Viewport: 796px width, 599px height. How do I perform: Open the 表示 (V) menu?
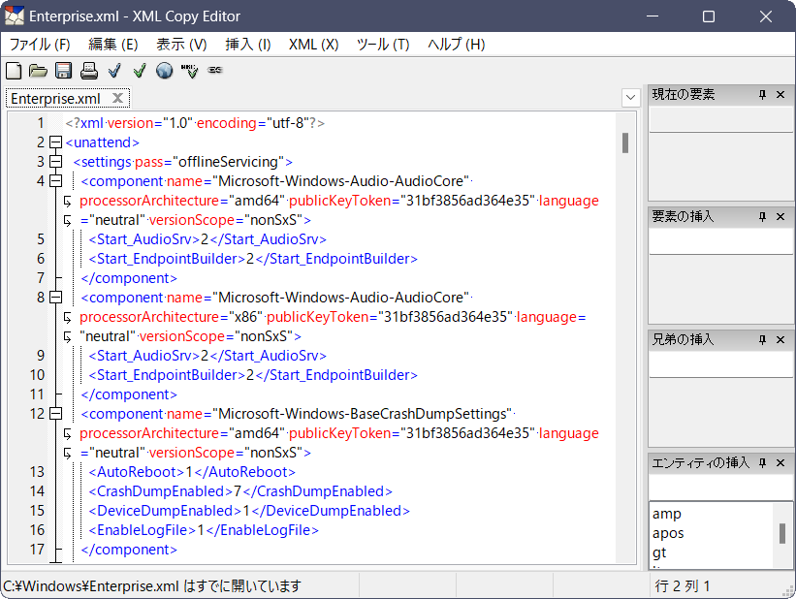pyautogui.click(x=181, y=45)
